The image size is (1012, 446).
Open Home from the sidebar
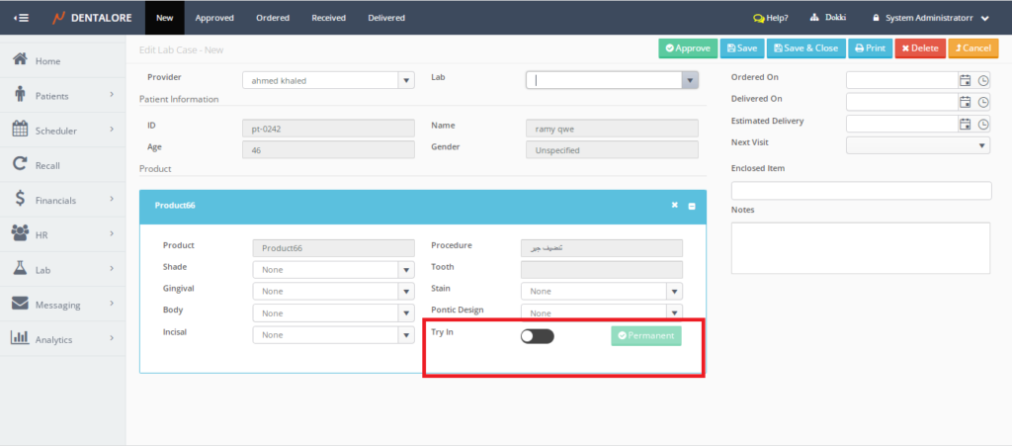point(47,61)
